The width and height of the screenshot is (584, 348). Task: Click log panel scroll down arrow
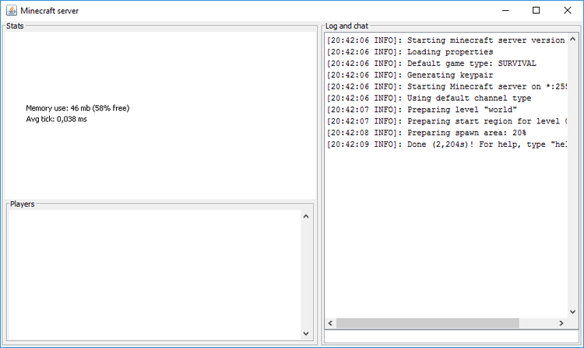click(x=573, y=312)
